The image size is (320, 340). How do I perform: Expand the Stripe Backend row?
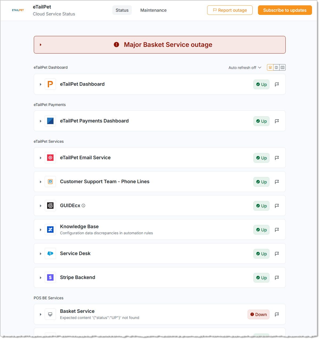pos(40,278)
